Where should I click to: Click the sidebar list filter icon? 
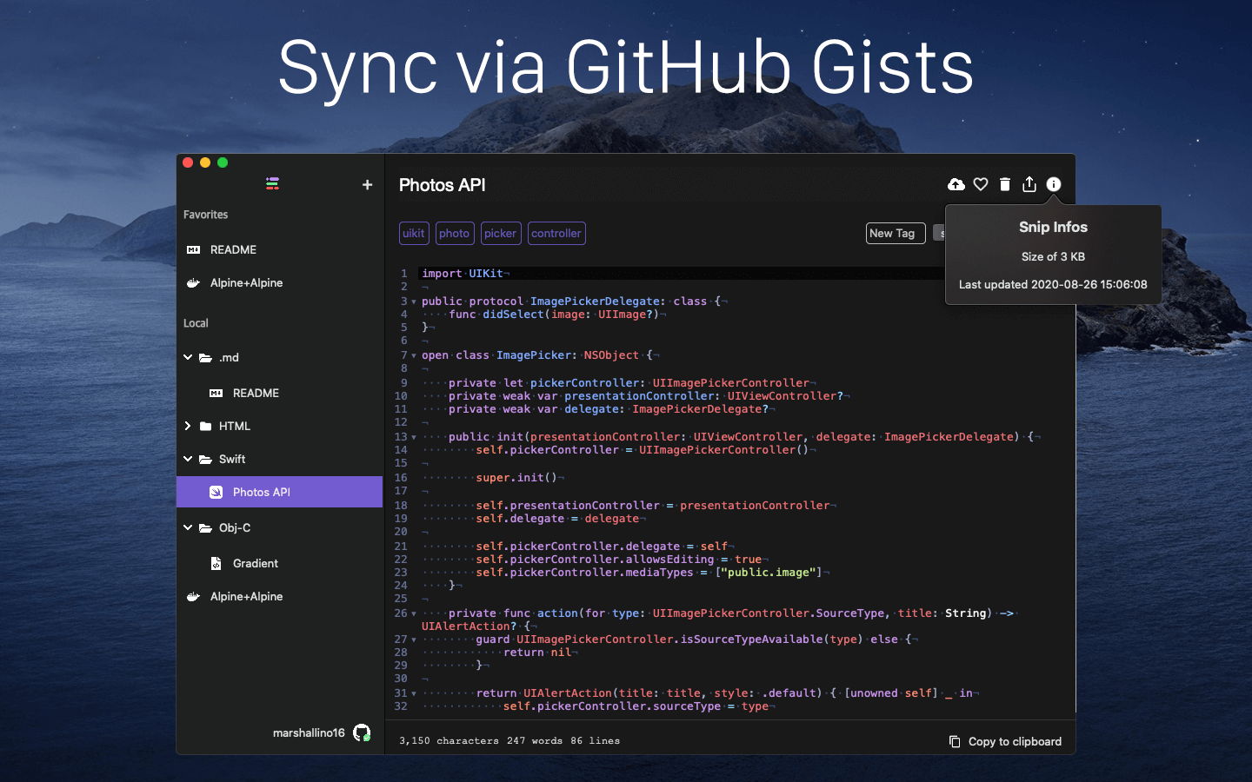coord(272,183)
